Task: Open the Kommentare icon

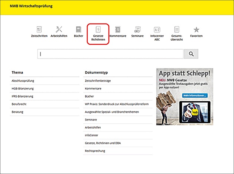Action: [118, 29]
